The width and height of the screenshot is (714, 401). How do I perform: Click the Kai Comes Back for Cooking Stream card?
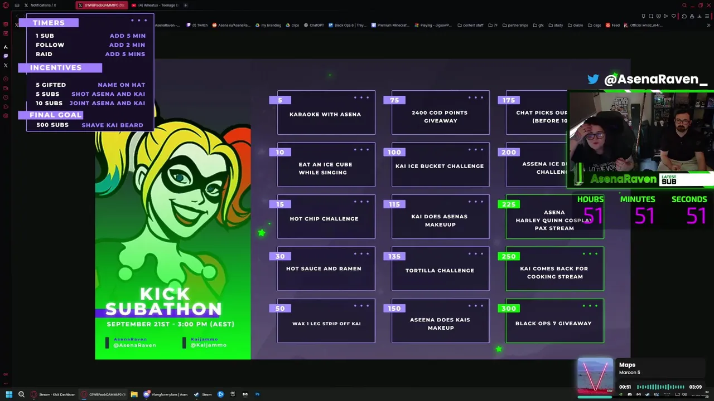click(x=555, y=269)
